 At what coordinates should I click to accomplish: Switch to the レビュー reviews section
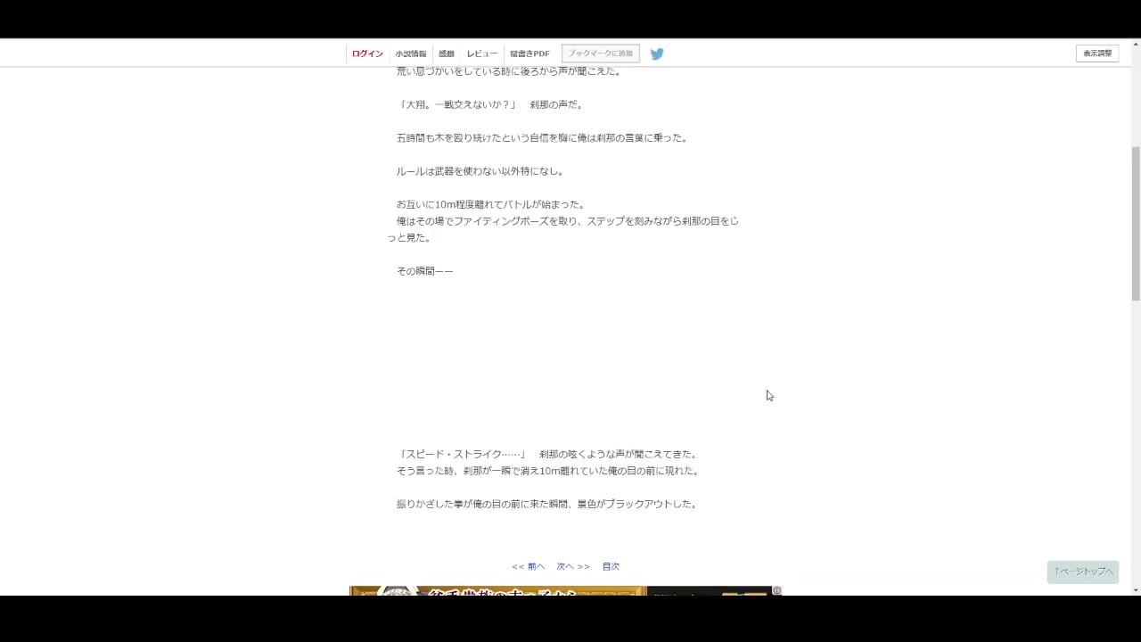tap(481, 53)
